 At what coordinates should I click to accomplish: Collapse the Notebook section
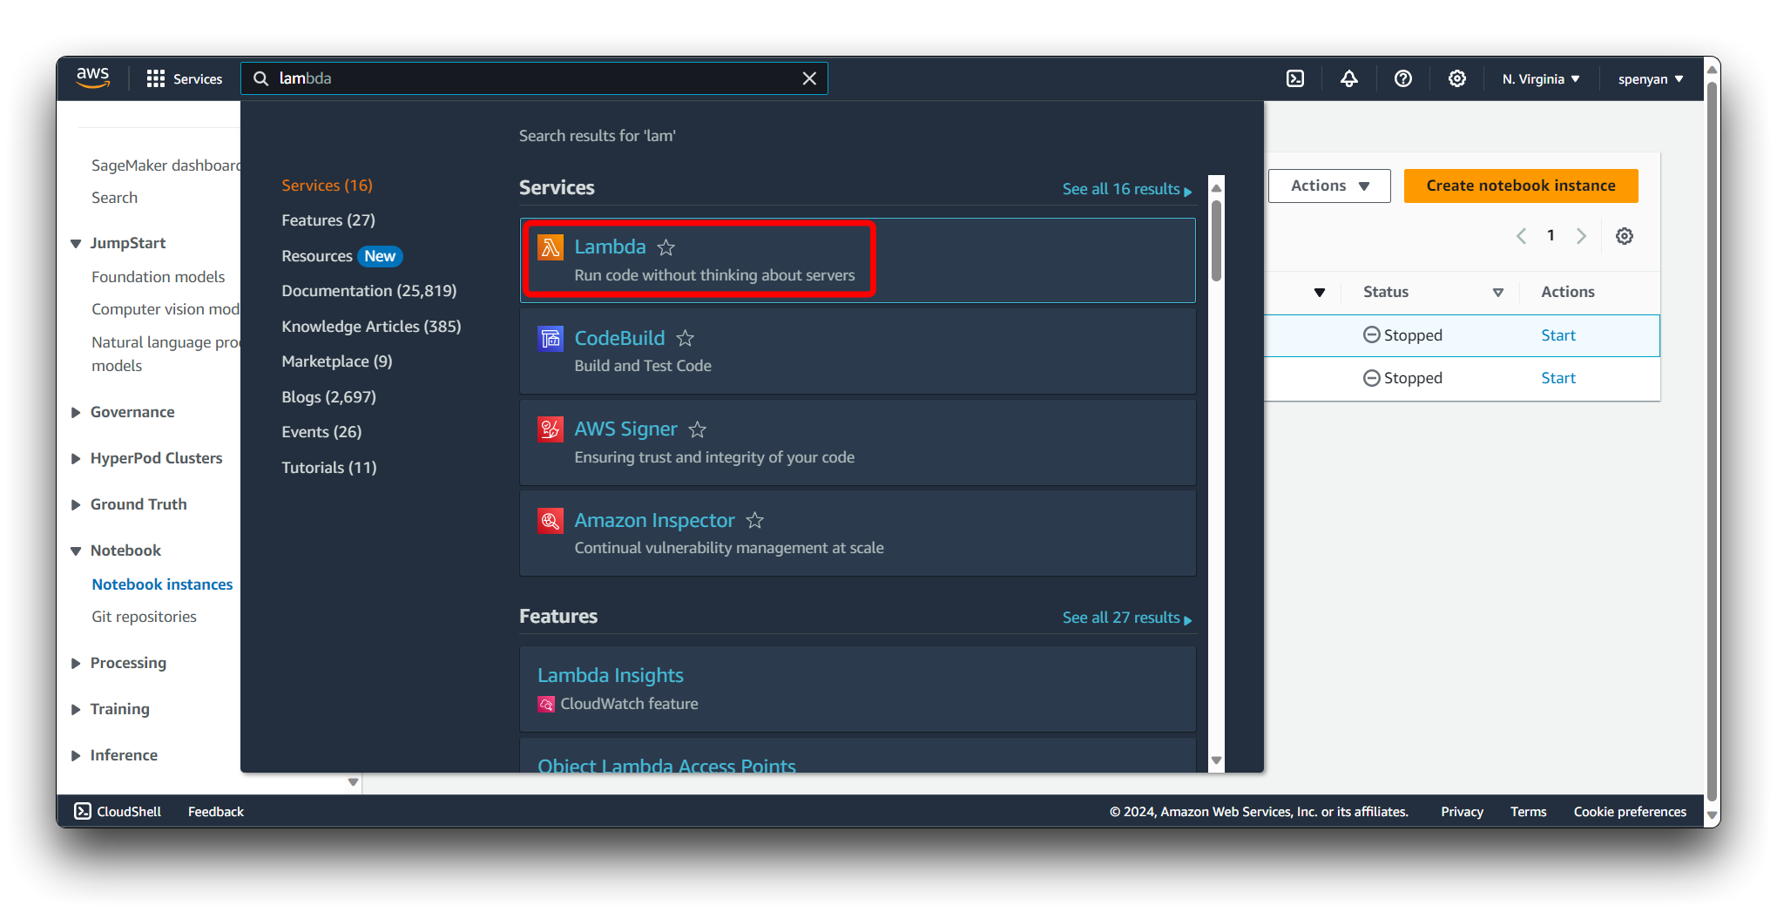[76, 551]
